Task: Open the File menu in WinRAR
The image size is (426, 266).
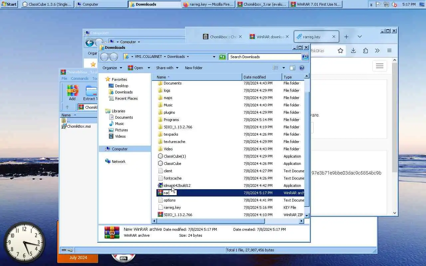Action: pos(64,78)
